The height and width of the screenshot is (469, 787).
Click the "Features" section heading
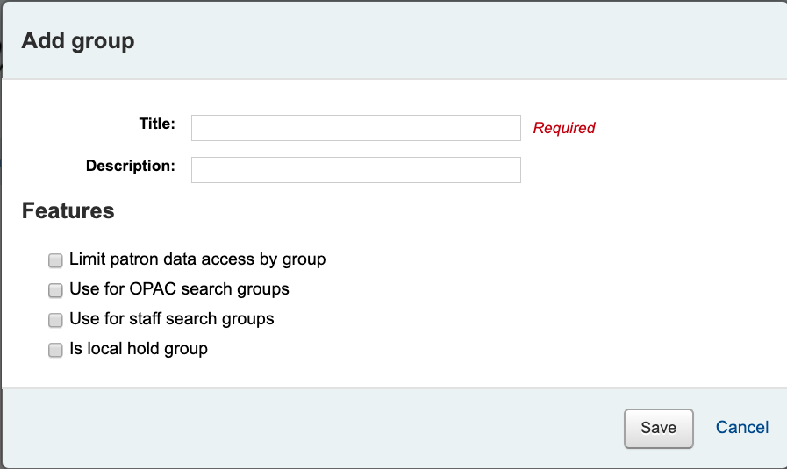coord(68,211)
